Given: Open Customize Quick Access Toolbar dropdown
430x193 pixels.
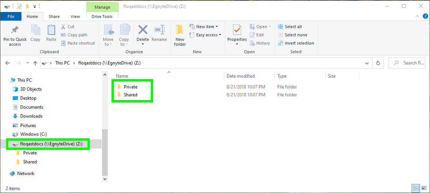Looking at the screenshot, I should (35, 6).
